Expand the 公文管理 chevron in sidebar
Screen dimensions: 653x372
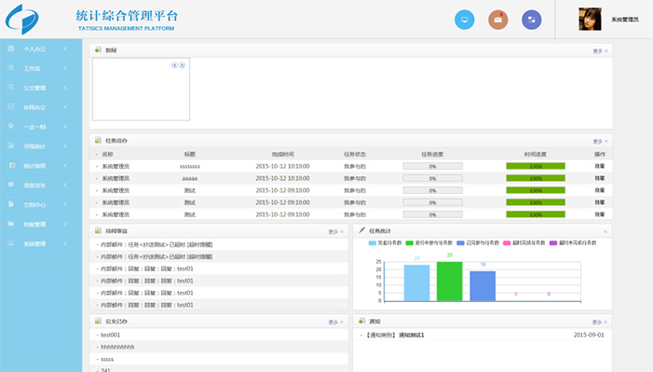point(65,88)
